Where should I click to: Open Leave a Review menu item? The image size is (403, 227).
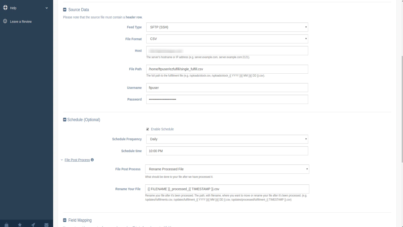coord(21,22)
